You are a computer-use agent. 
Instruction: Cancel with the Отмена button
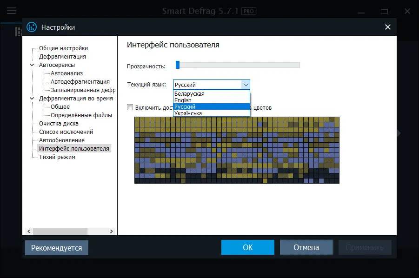click(x=306, y=247)
